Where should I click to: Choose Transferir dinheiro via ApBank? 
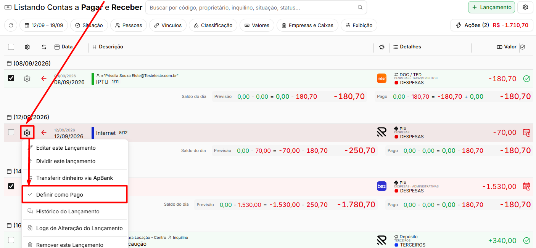[x=75, y=178]
